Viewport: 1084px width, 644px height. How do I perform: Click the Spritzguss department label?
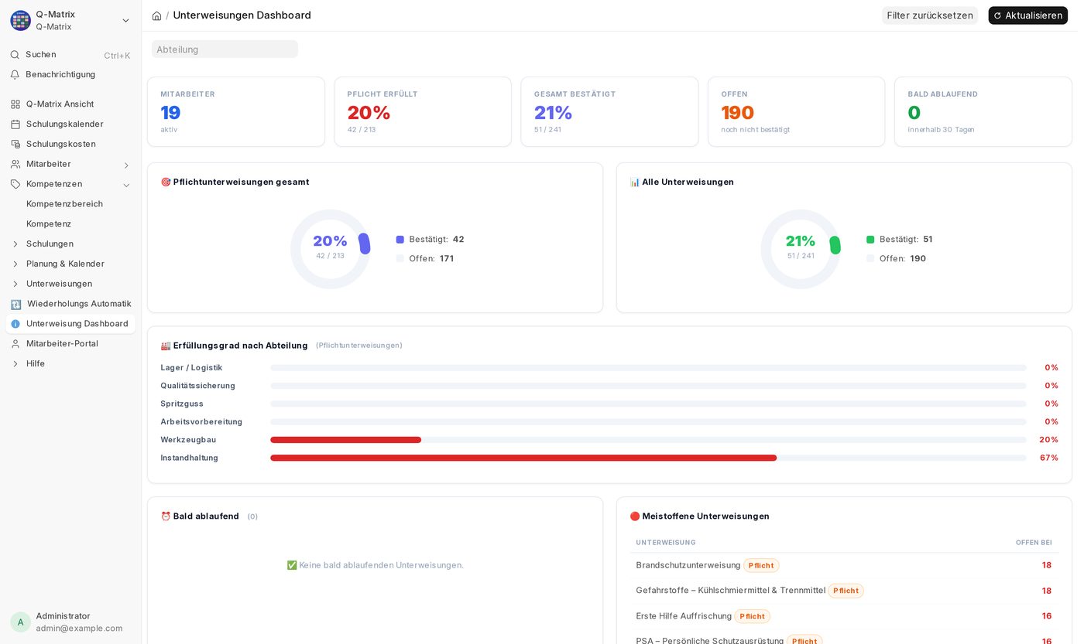coord(182,404)
